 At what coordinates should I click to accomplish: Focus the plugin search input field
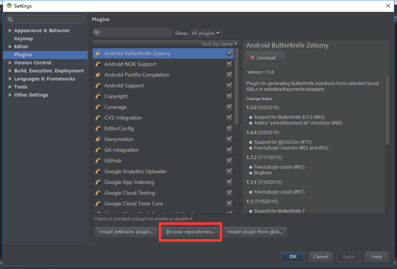tap(132, 32)
